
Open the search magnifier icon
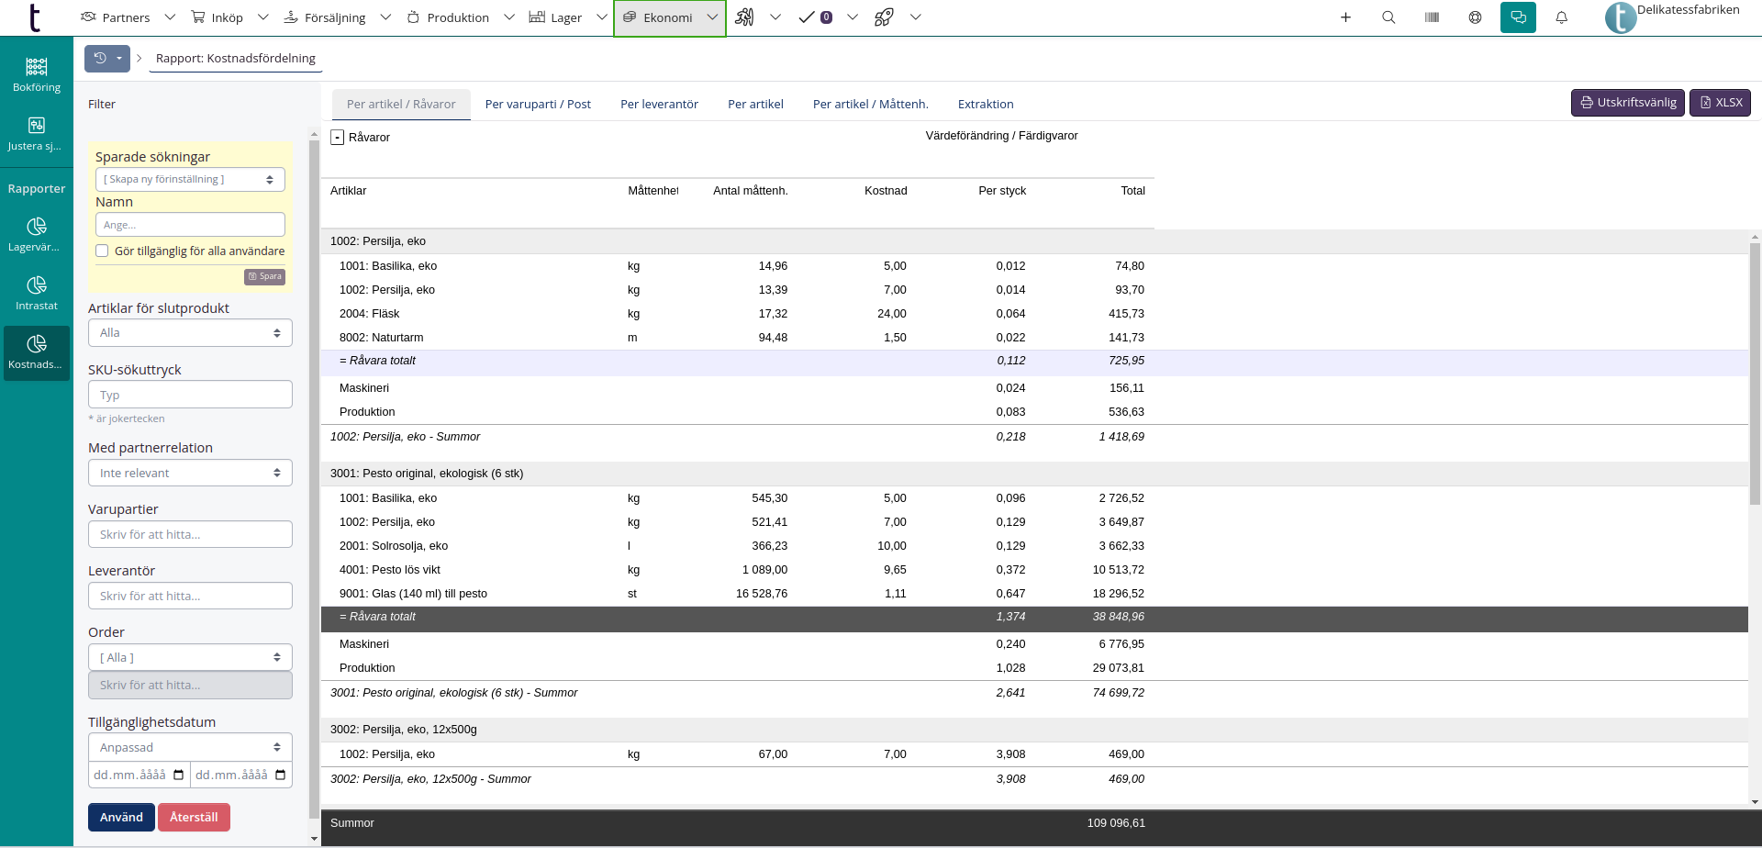tap(1388, 17)
